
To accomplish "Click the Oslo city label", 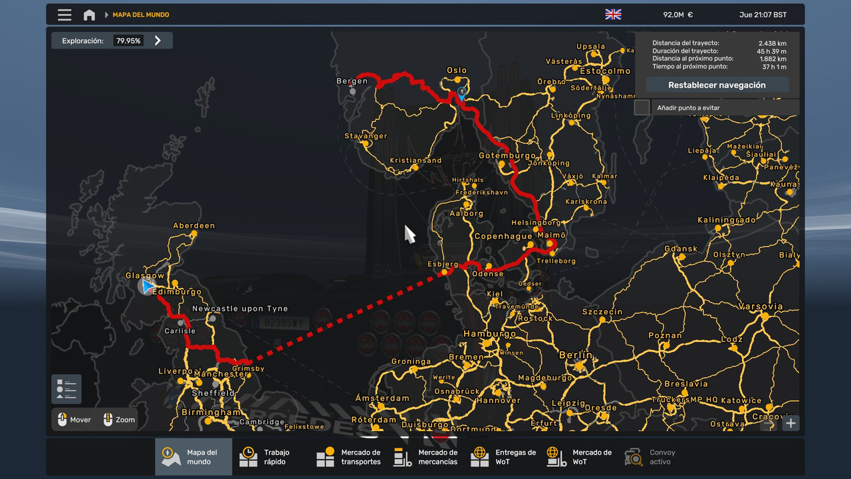I will click(457, 70).
